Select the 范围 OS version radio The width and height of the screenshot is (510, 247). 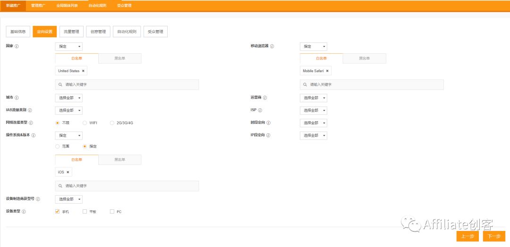click(x=58, y=147)
